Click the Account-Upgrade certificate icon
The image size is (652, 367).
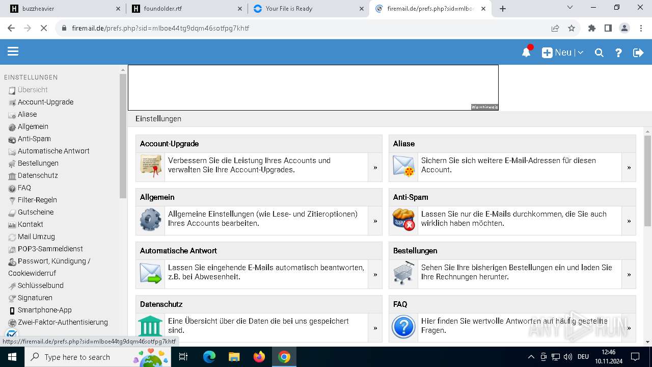(x=150, y=166)
